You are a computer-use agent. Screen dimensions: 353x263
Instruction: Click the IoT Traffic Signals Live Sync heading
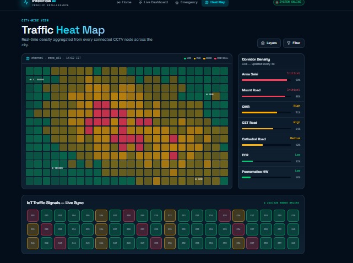55,202
